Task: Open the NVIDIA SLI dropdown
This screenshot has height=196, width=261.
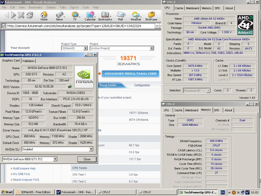Action: point(91,149)
